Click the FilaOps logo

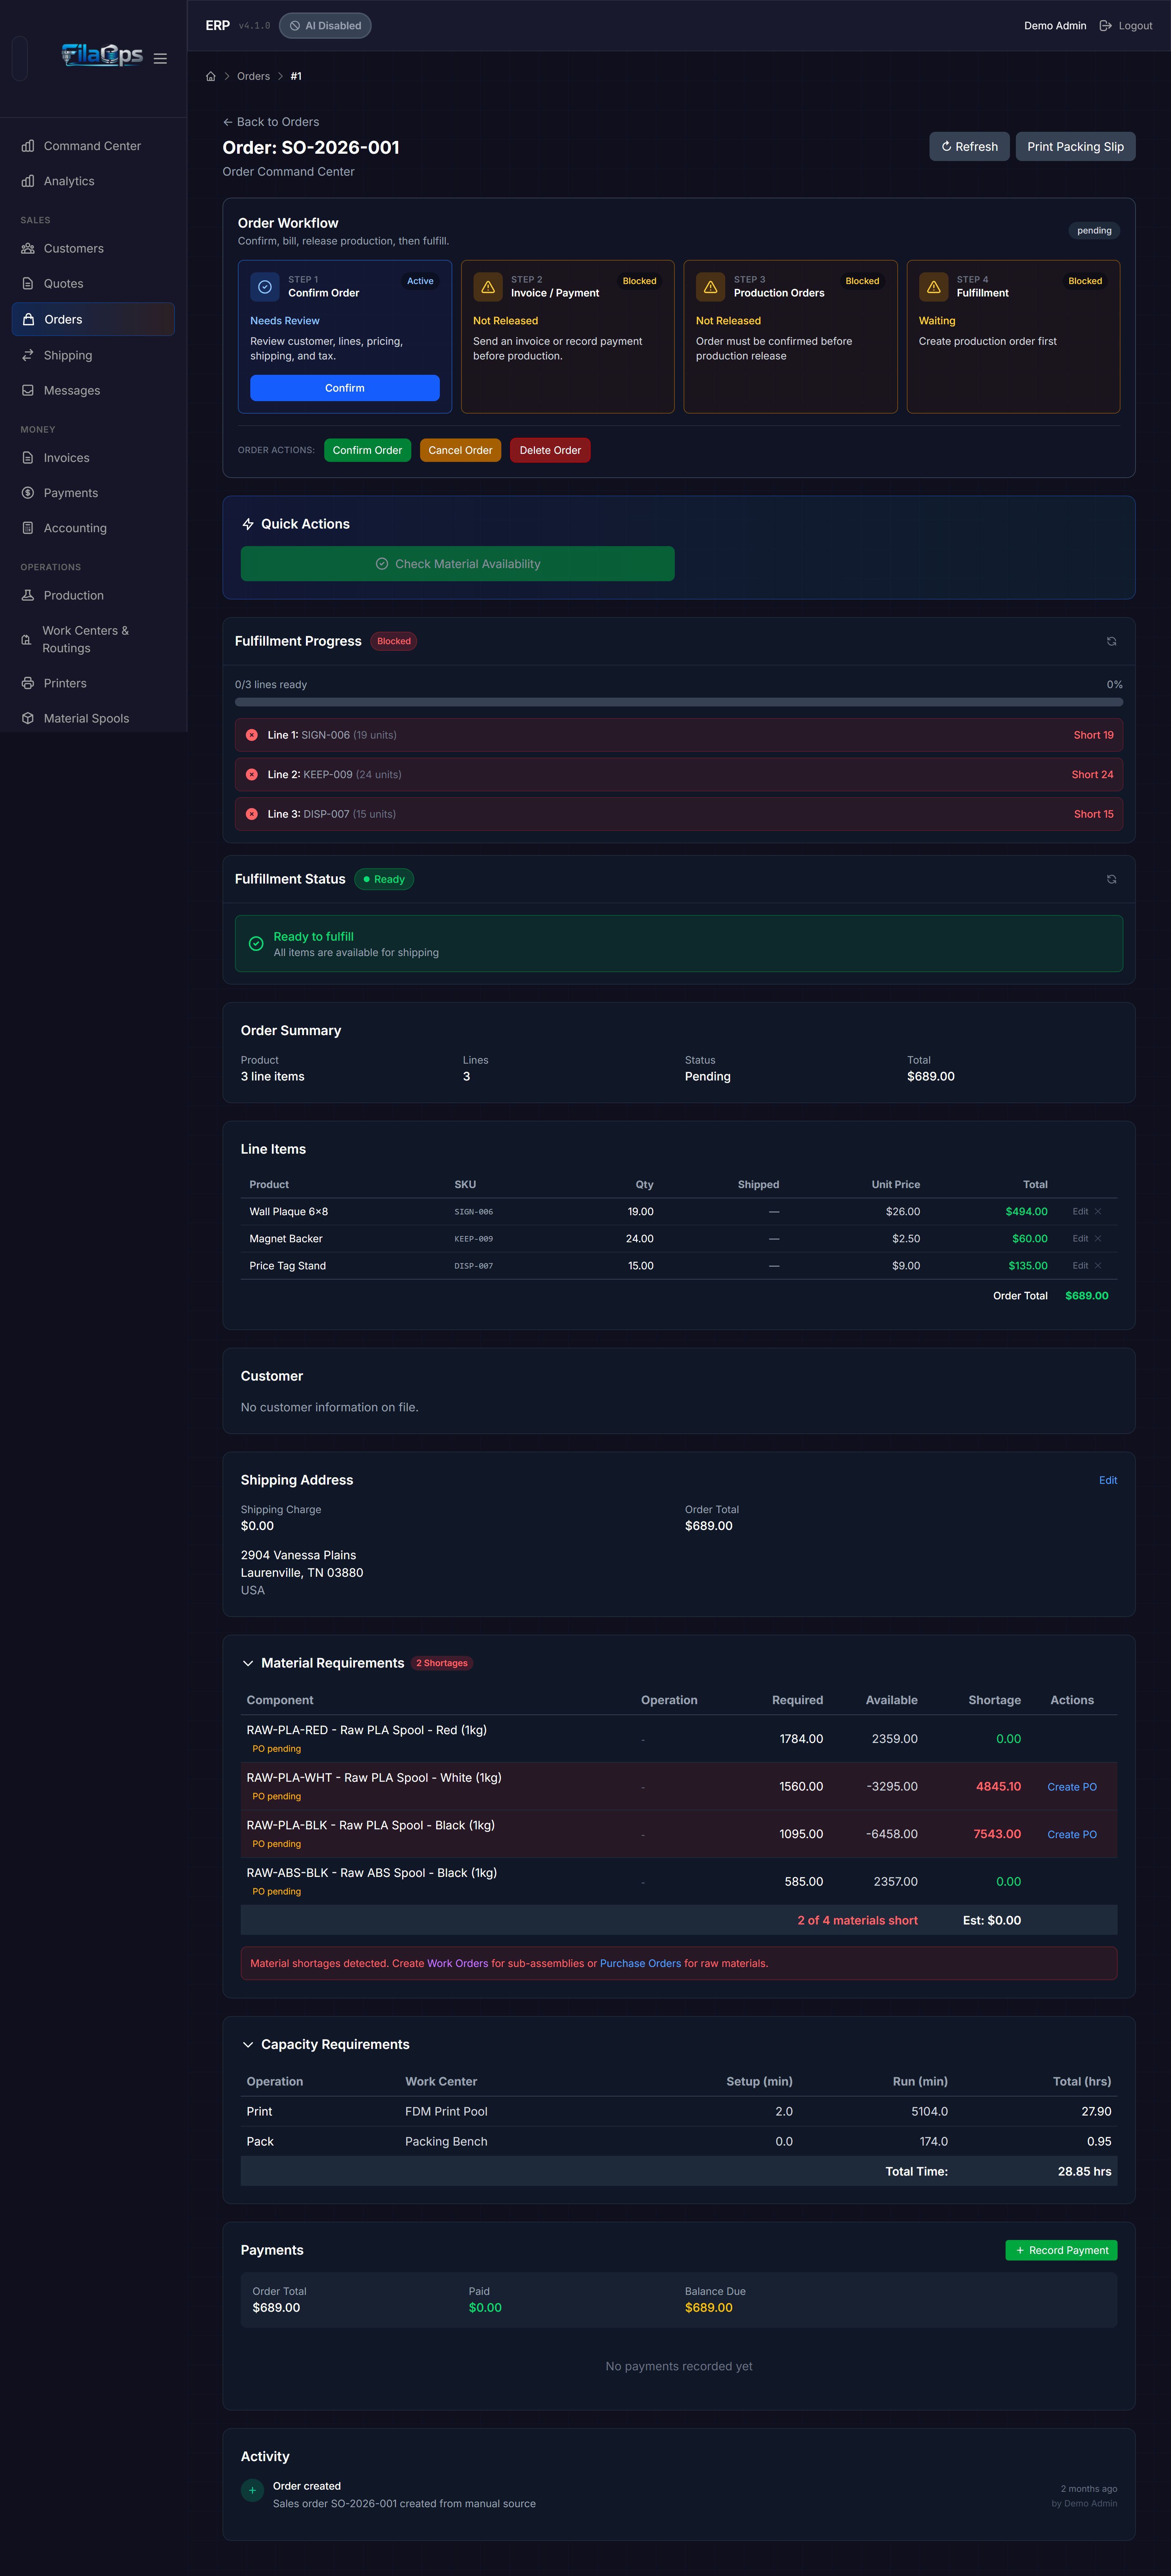102,55
